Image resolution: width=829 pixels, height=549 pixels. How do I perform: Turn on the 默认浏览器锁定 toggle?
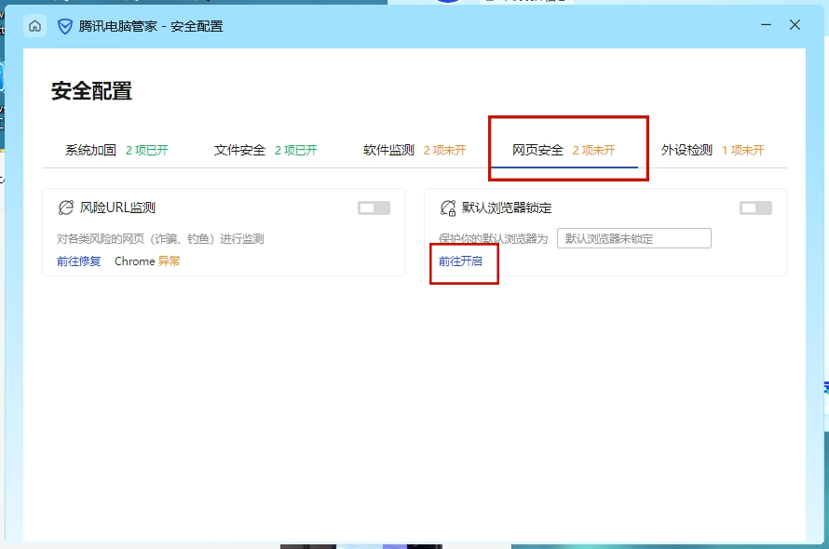coord(755,208)
